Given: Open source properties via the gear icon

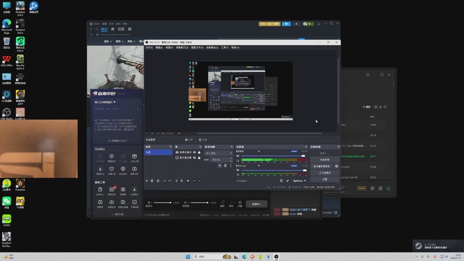Looking at the screenshot, I should [187, 180].
